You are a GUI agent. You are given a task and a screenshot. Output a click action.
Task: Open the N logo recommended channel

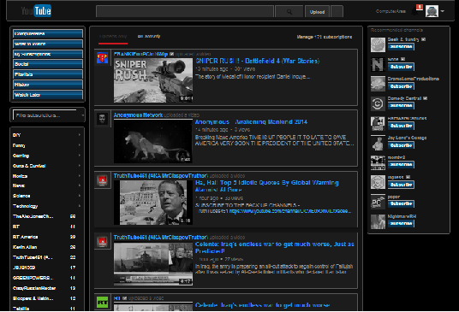coord(378,64)
